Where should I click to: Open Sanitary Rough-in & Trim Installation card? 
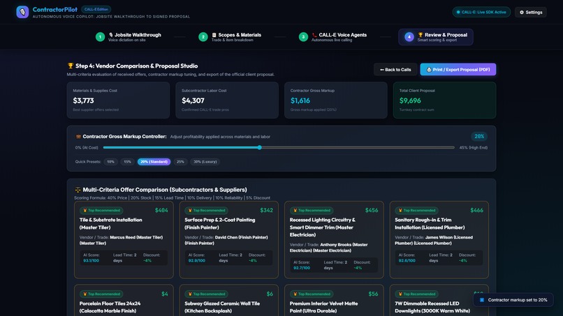[439, 239]
